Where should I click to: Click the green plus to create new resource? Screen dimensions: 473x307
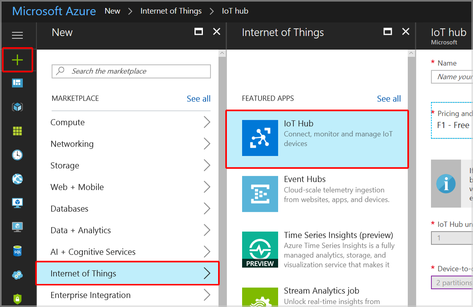pos(17,60)
